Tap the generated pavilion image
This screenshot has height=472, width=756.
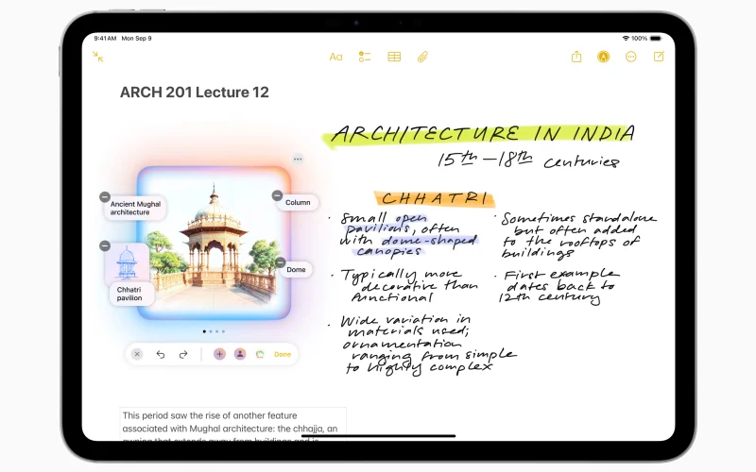coord(215,244)
